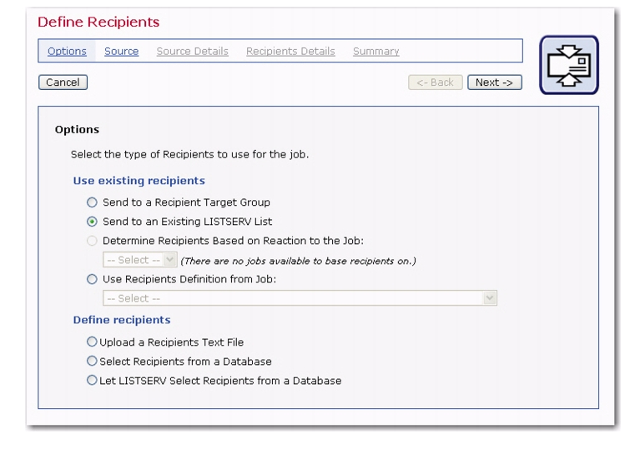Image resolution: width=630 pixels, height=449 pixels.
Task: Click the 'Use existing recipients' heading
Action: click(x=139, y=181)
